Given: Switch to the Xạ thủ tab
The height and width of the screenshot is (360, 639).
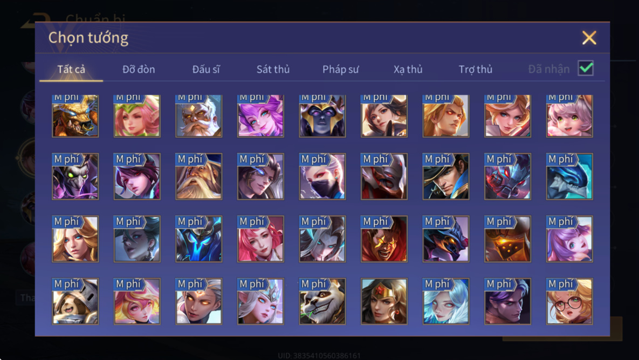Looking at the screenshot, I should click(x=408, y=69).
